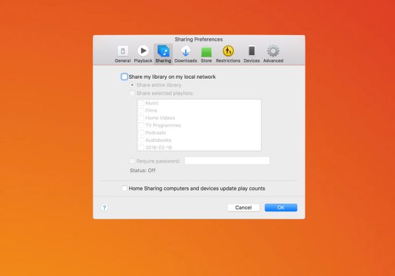
Task: Click the blue help question mark
Action: click(104, 208)
